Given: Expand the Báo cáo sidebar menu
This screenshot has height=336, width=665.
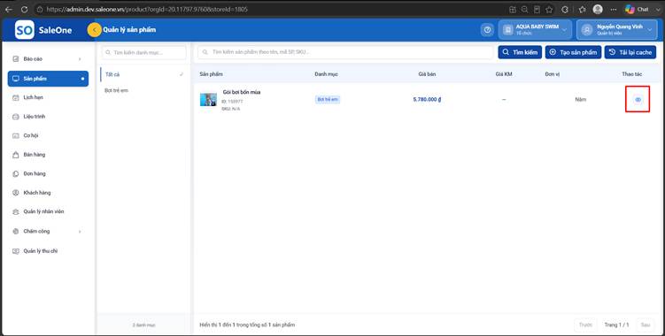Looking at the screenshot, I should (48, 59).
